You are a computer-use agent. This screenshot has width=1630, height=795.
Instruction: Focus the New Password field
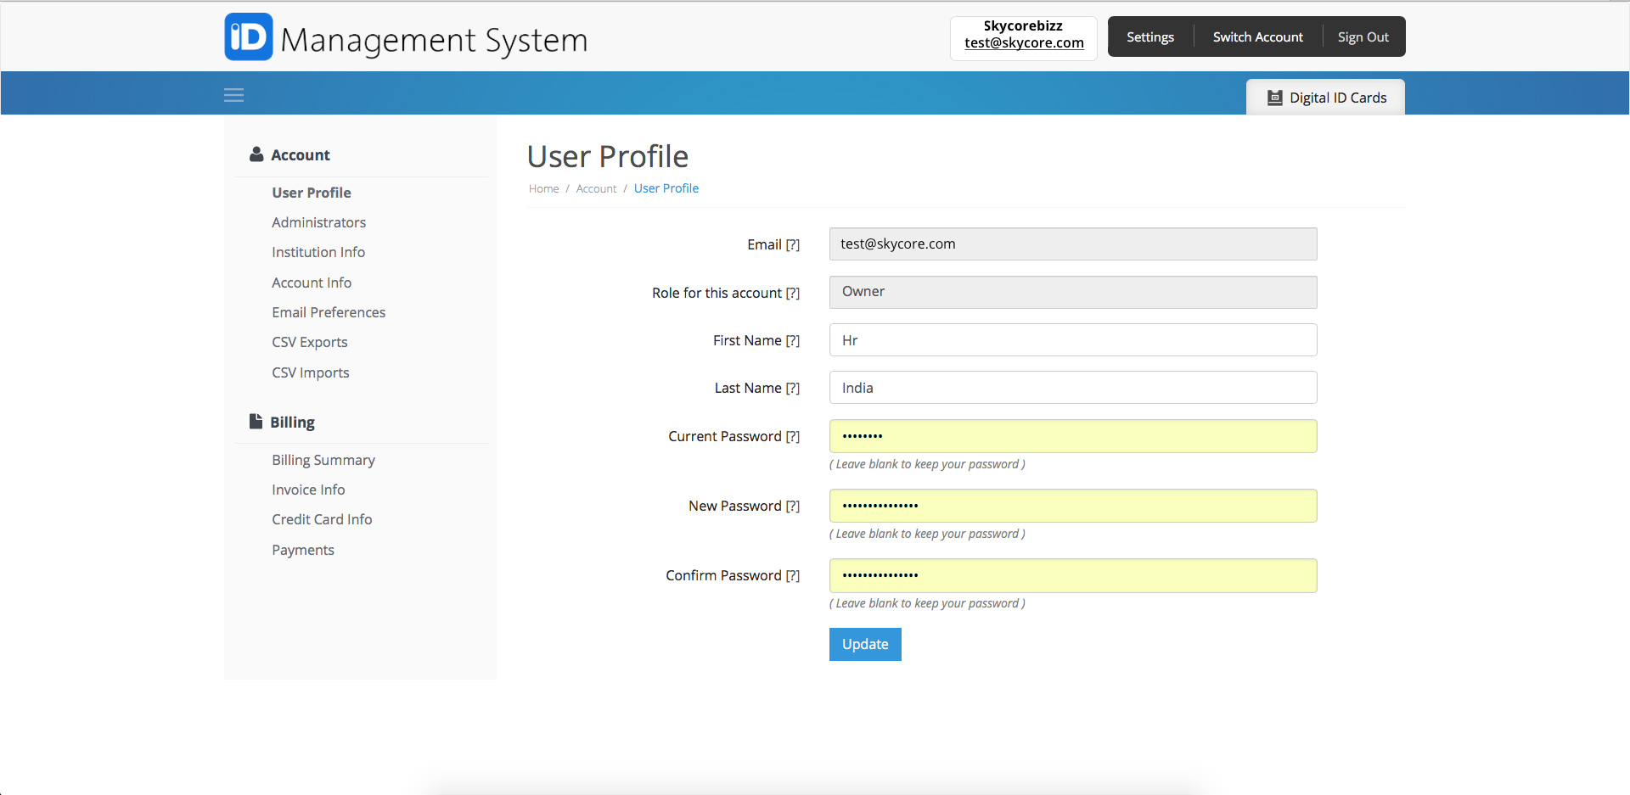1073,506
